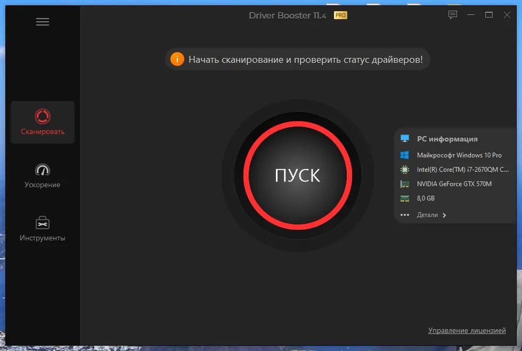Open Управление лицензией link
This screenshot has width=522, height=351.
467,330
